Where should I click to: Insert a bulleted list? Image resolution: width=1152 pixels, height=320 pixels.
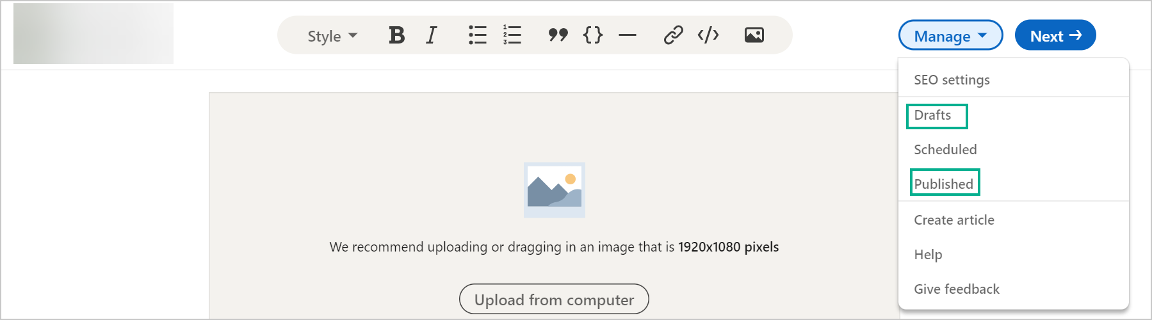[478, 35]
